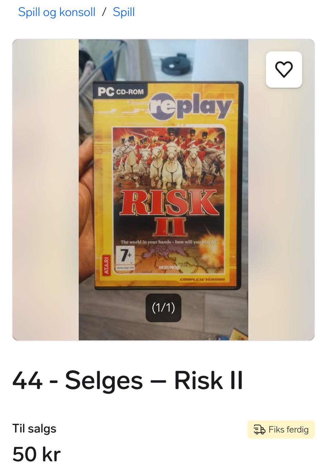Add listing to favorites with heart icon

284,69
